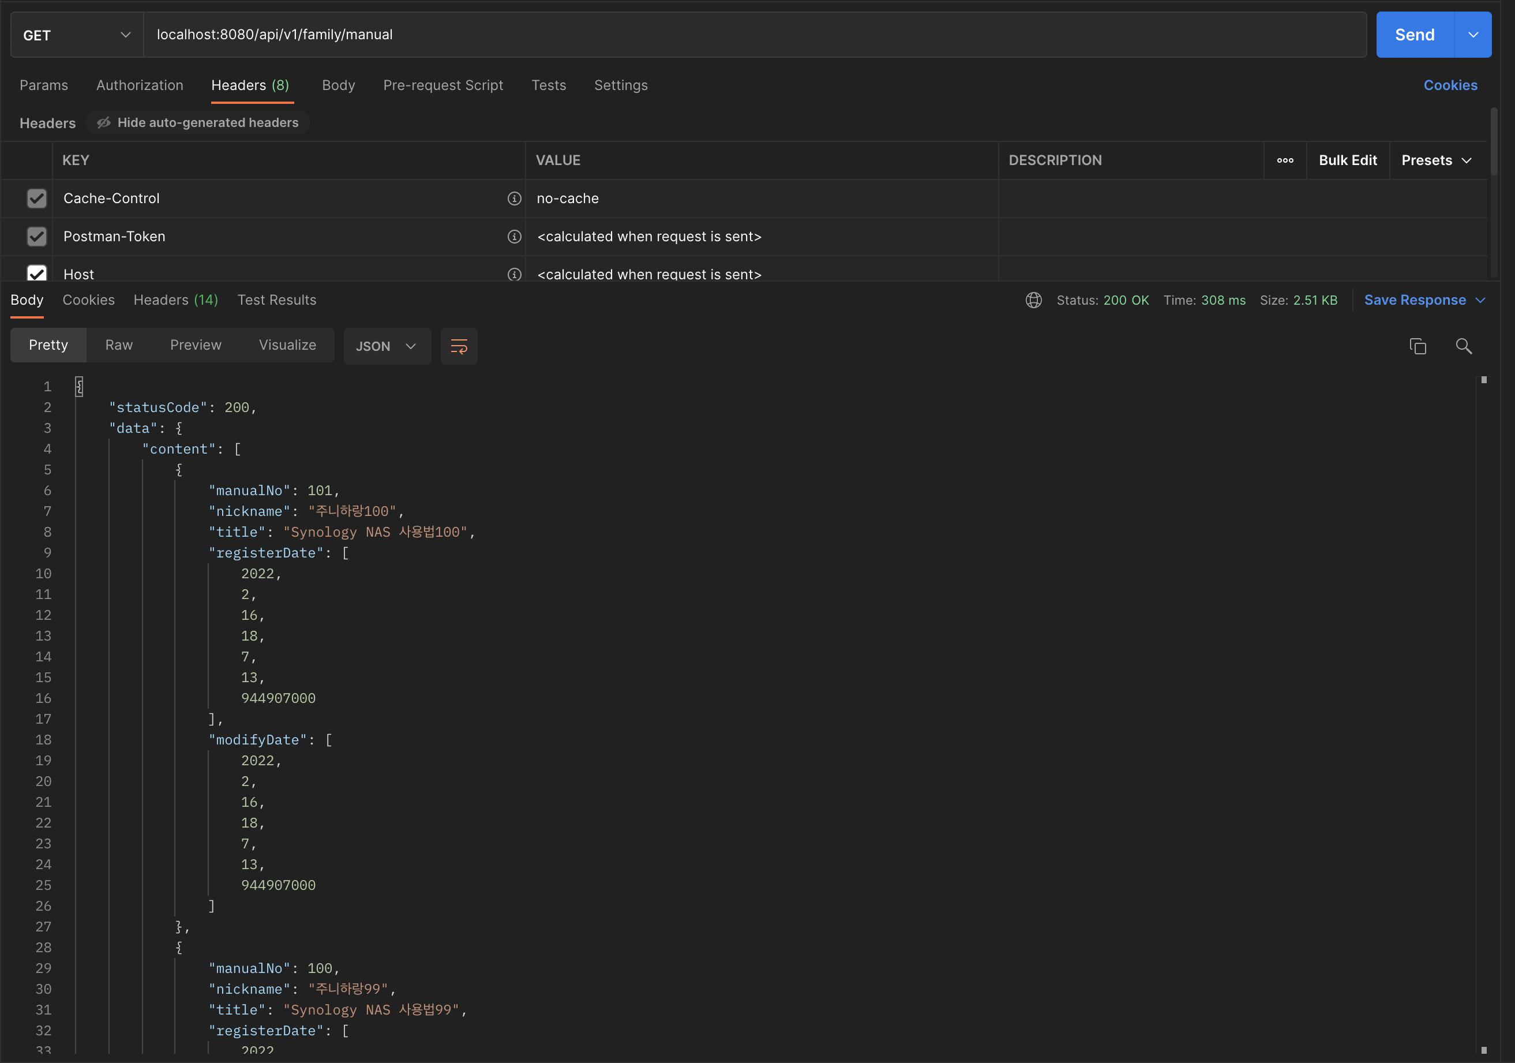The image size is (1515, 1063).
Task: Open the three-dots column options
Action: [1285, 160]
